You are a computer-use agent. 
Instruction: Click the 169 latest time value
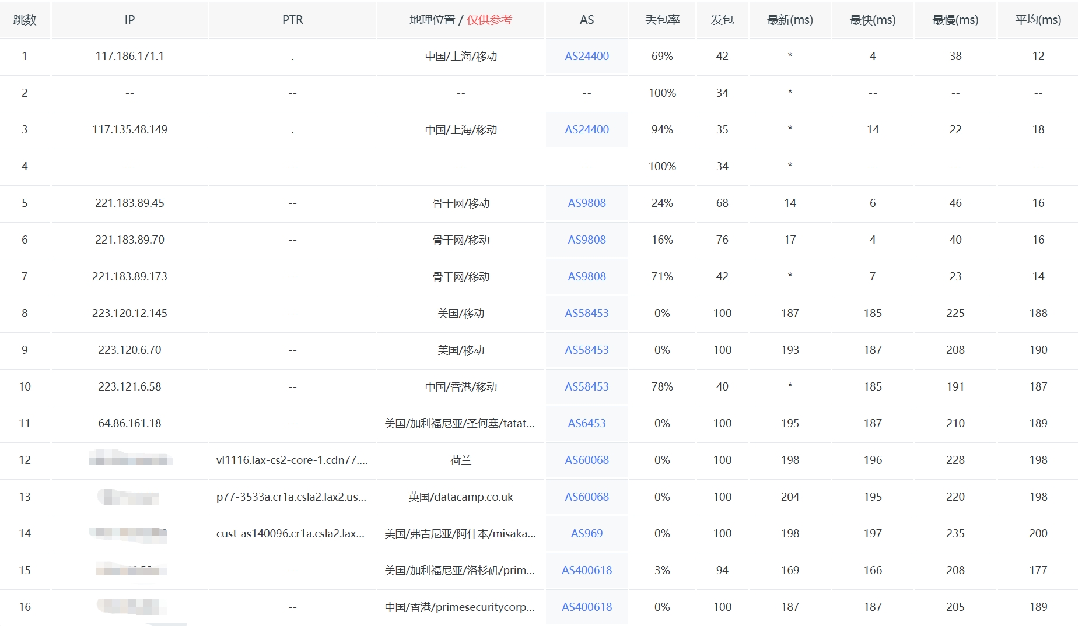click(790, 570)
